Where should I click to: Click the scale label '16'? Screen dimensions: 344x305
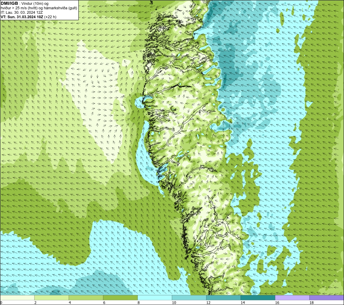click(x=277, y=303)
